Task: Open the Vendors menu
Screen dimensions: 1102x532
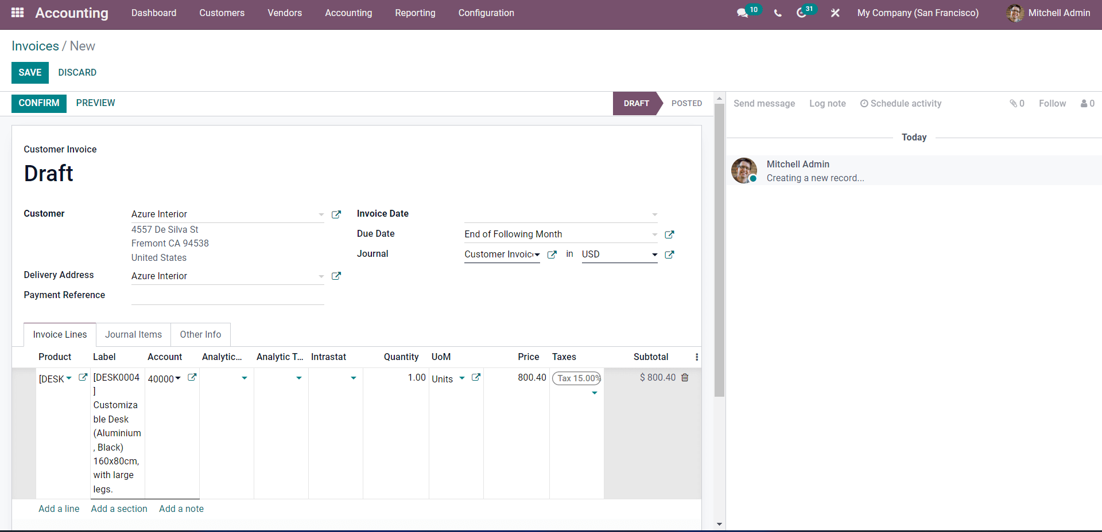Action: pyautogui.click(x=285, y=13)
